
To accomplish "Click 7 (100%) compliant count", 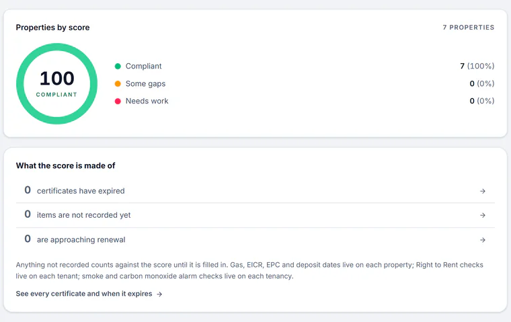I will click(477, 66).
